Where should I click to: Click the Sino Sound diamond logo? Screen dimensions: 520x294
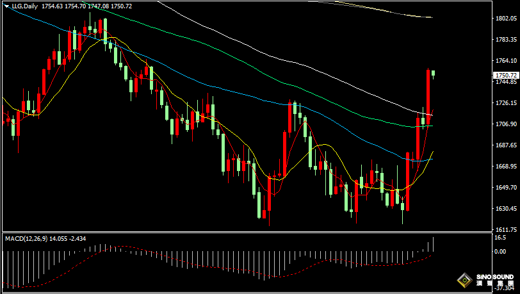point(464,280)
